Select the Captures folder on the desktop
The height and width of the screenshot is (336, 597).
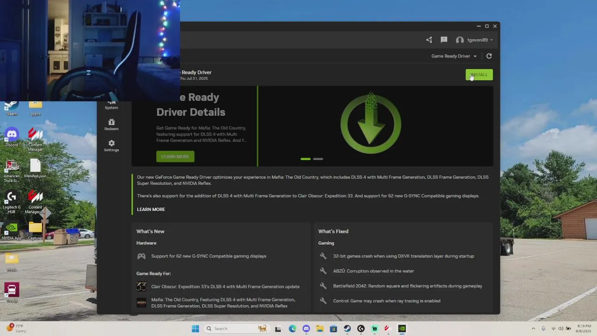pyautogui.click(x=35, y=231)
